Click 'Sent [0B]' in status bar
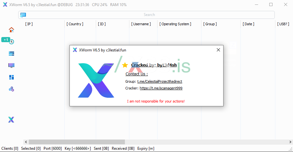 pyautogui.click(x=101, y=148)
